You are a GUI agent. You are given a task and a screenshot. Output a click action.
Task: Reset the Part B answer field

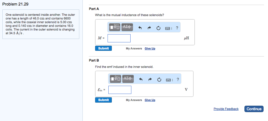pos(159,80)
